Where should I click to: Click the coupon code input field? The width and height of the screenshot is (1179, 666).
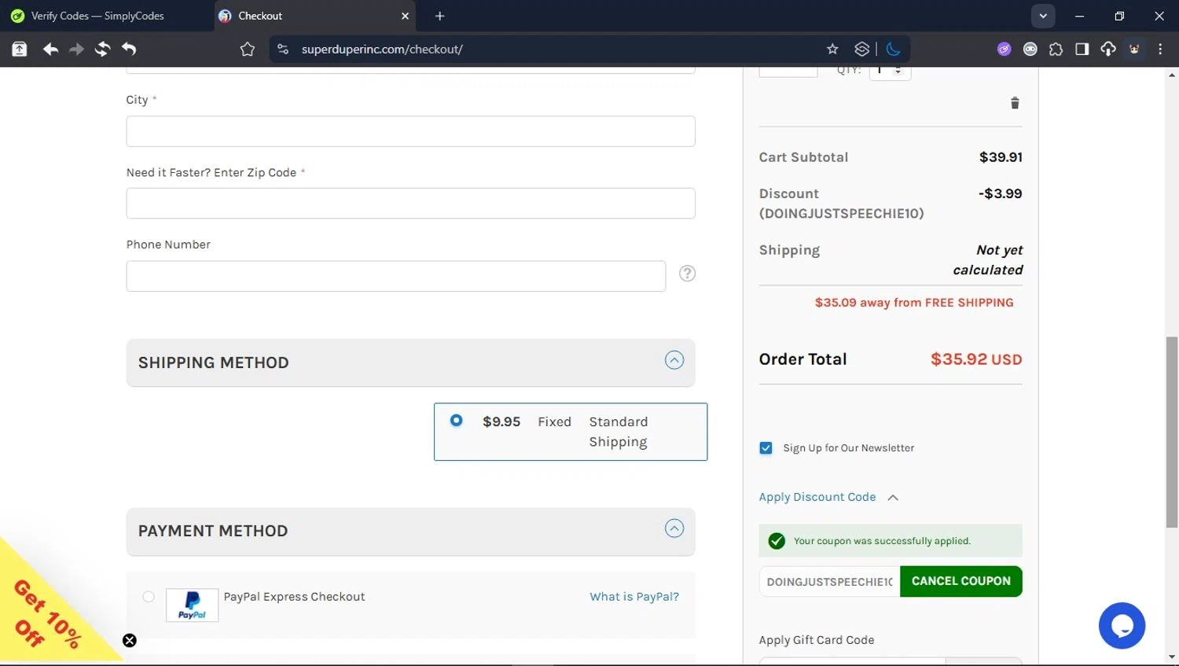point(829,582)
